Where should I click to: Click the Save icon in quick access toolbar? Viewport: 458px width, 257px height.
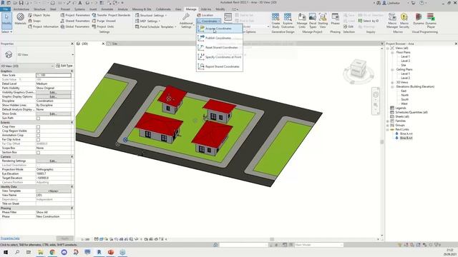tap(21, 3)
